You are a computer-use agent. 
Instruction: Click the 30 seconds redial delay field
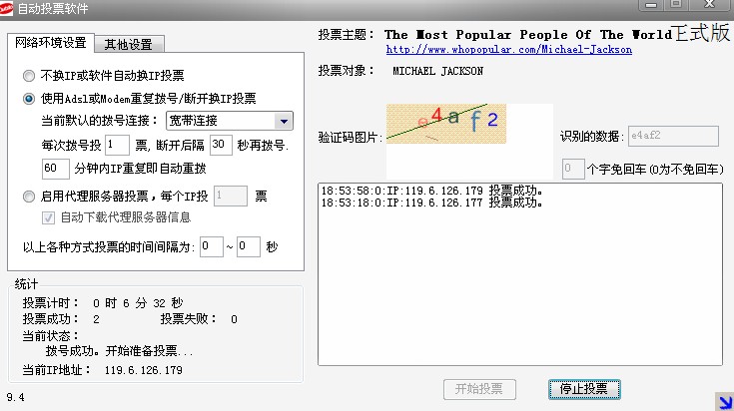(221, 145)
